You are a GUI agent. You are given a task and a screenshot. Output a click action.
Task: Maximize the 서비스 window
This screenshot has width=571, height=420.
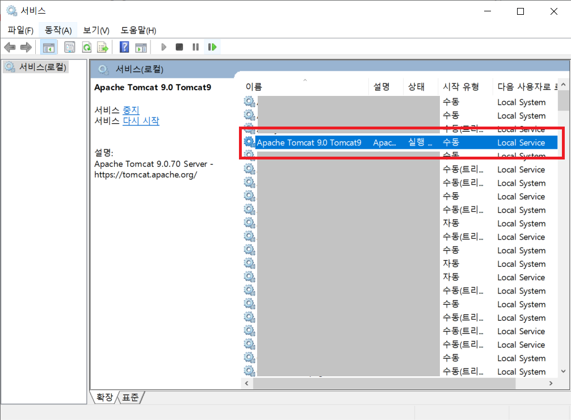(x=520, y=11)
